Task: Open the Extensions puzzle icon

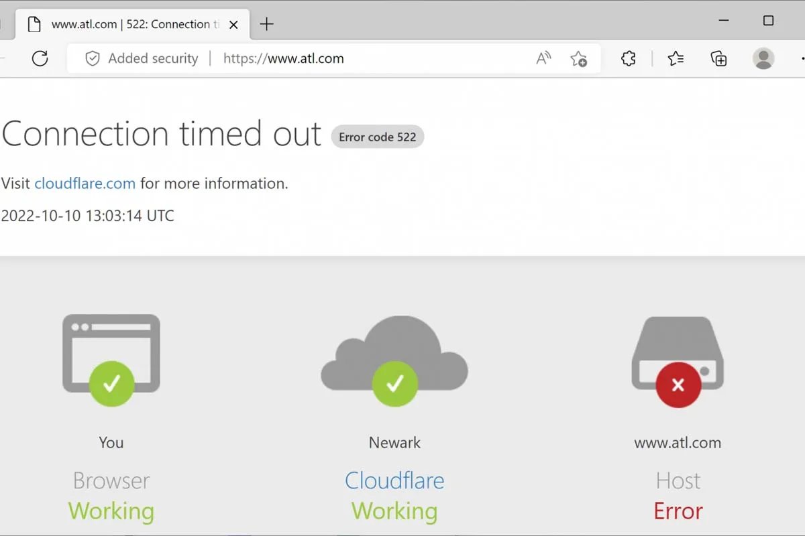Action: point(629,58)
